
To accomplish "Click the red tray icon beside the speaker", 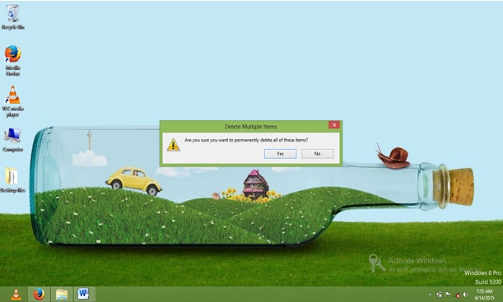I will coord(458,295).
